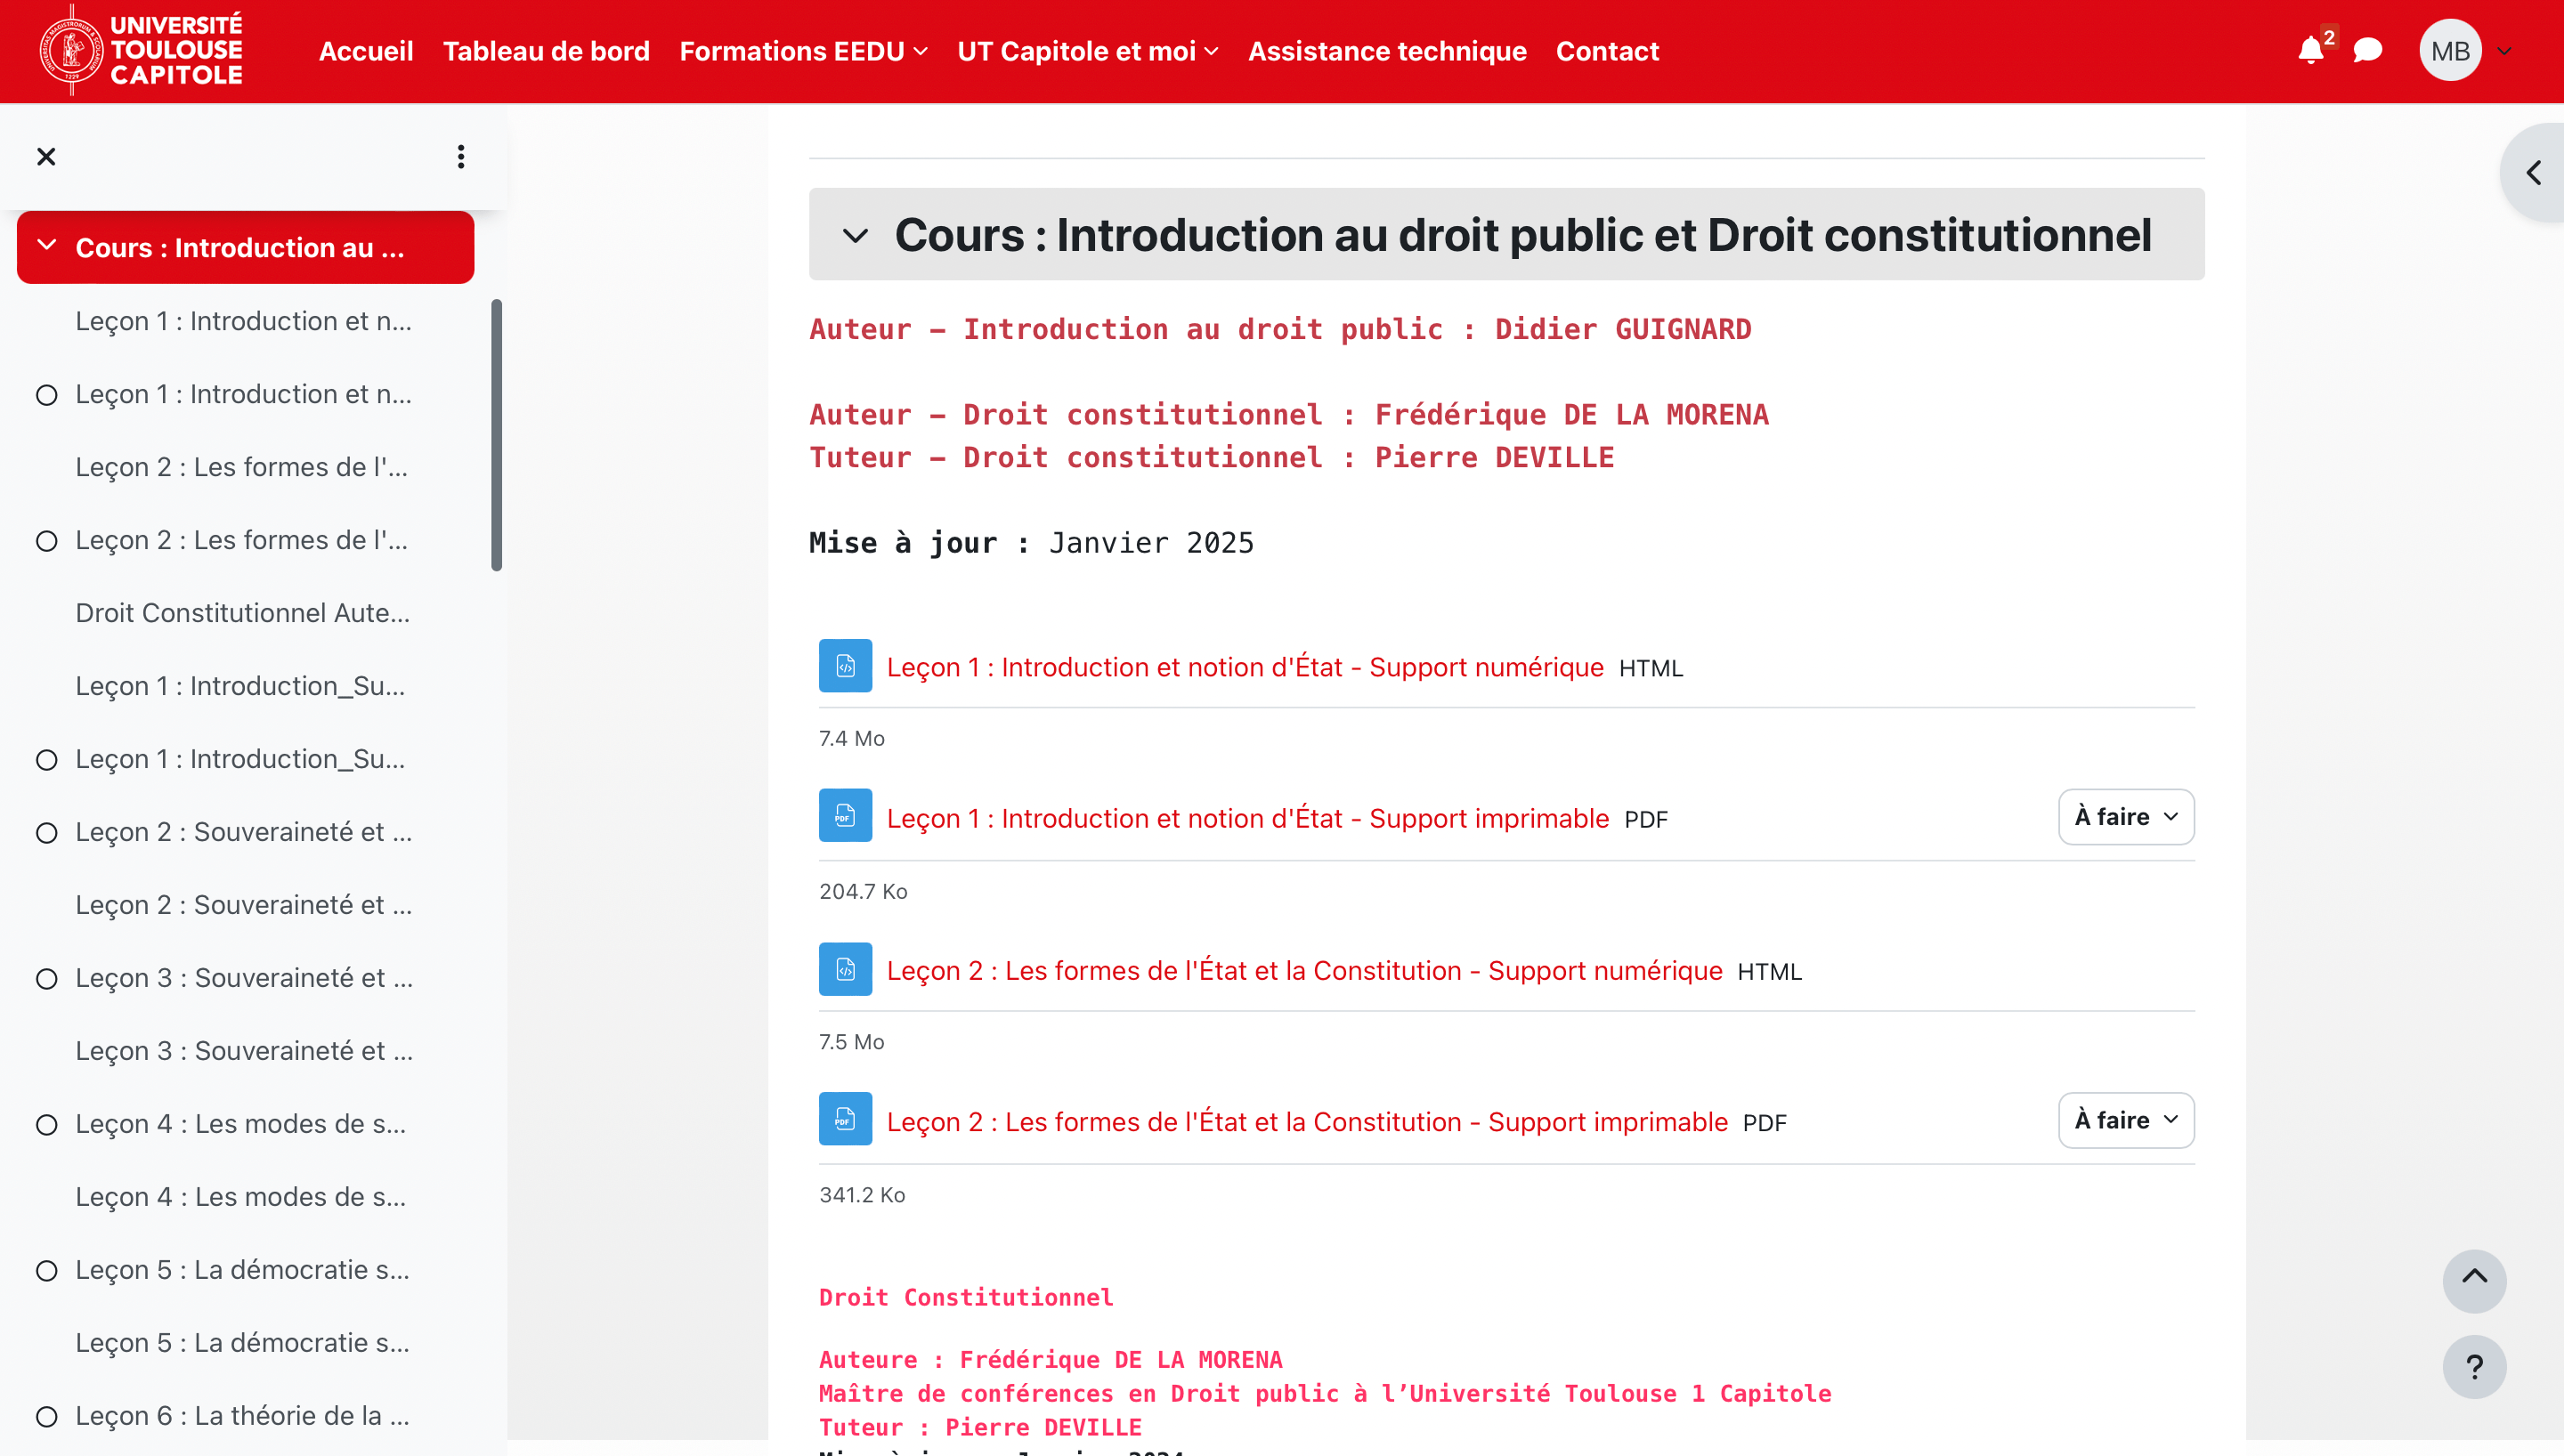
Task: Click the MB user avatar
Action: [x=2449, y=51]
